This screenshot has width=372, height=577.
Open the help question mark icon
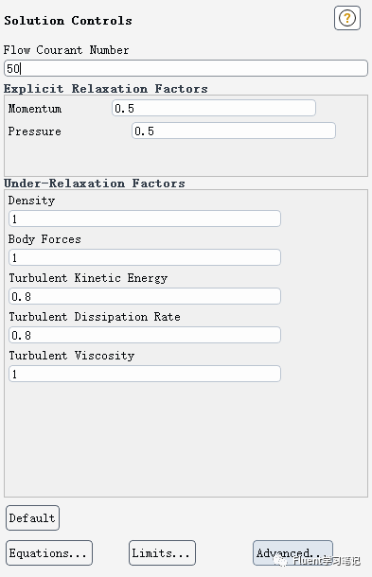pyautogui.click(x=347, y=18)
